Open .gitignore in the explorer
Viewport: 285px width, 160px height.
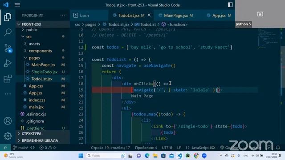pos(35,121)
